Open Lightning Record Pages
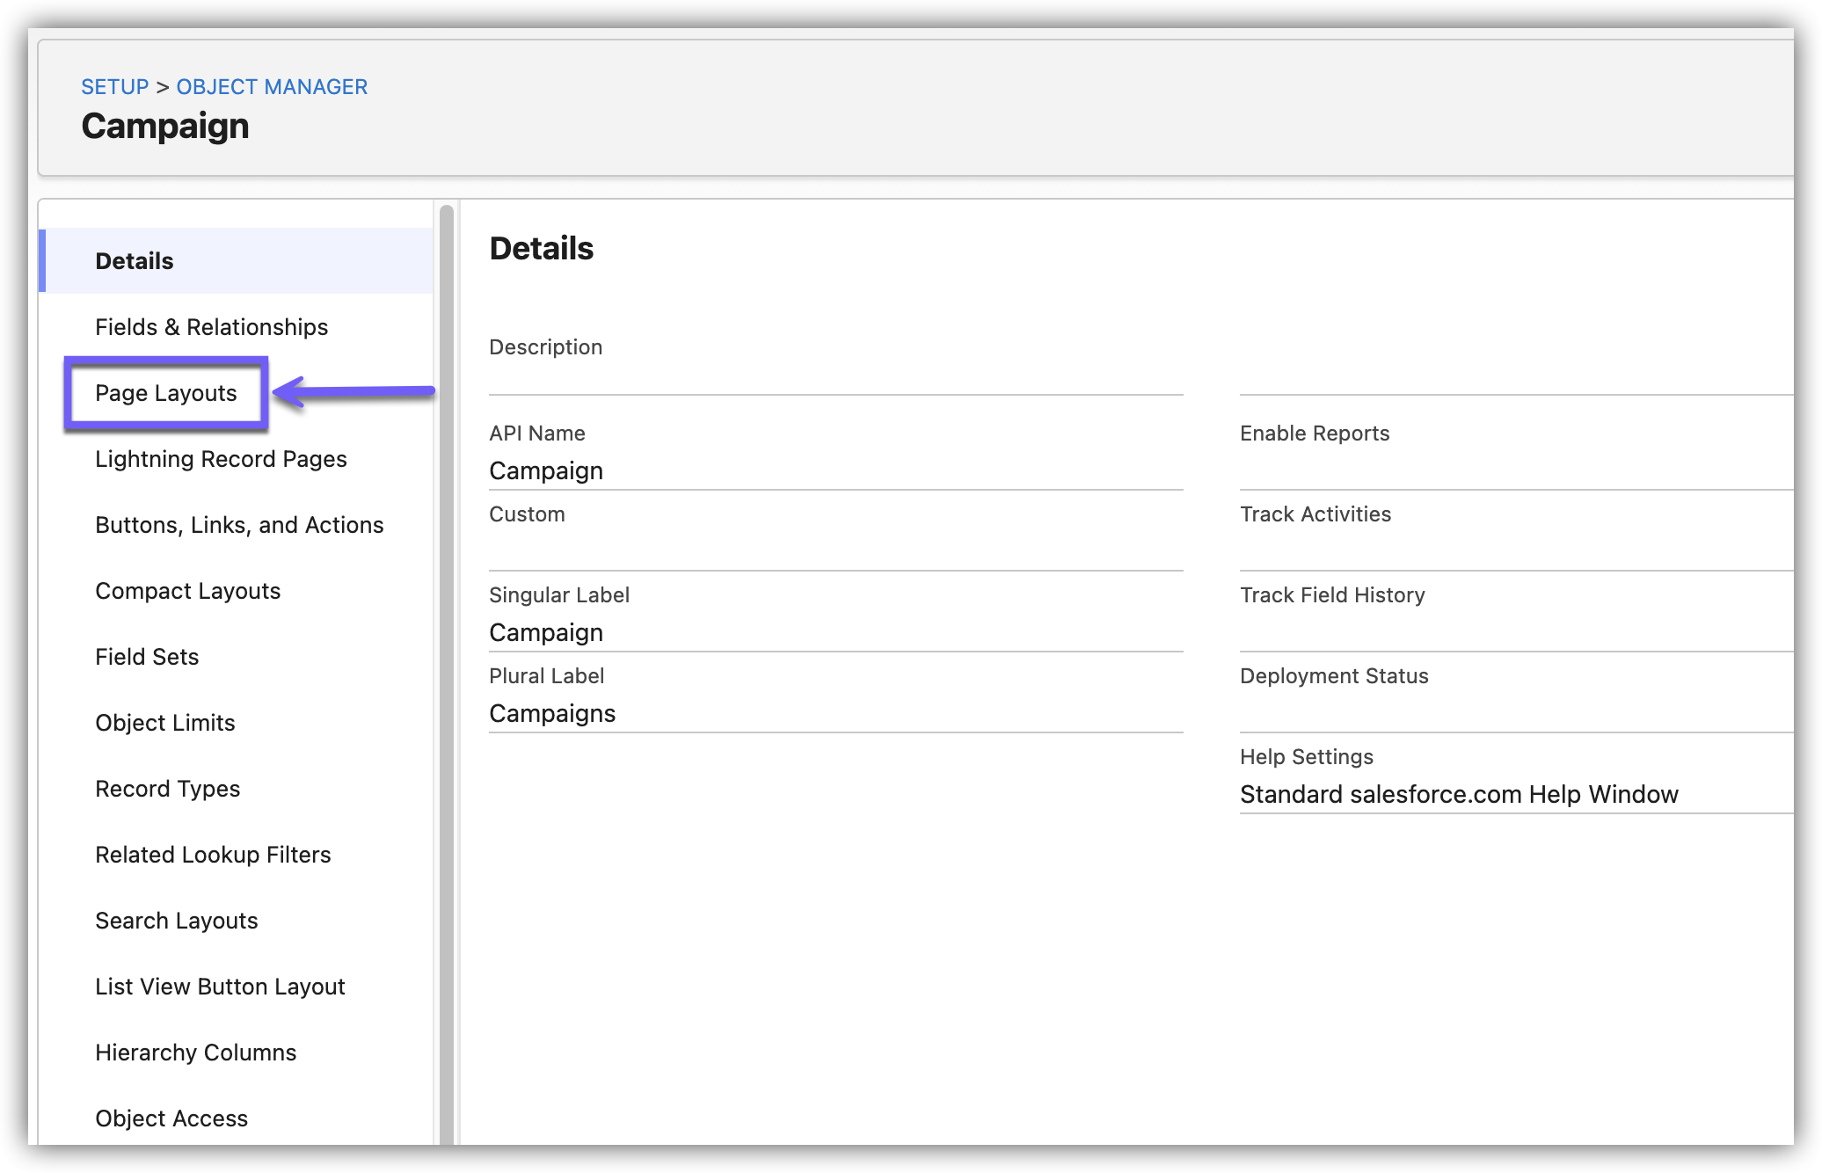1822x1173 pixels. [x=221, y=459]
